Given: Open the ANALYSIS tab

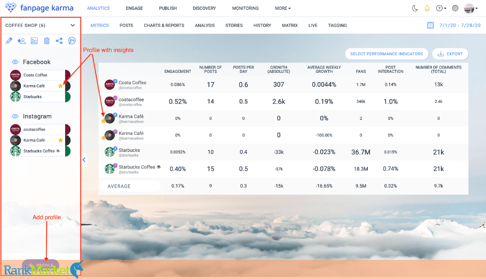Looking at the screenshot, I should [x=205, y=25].
